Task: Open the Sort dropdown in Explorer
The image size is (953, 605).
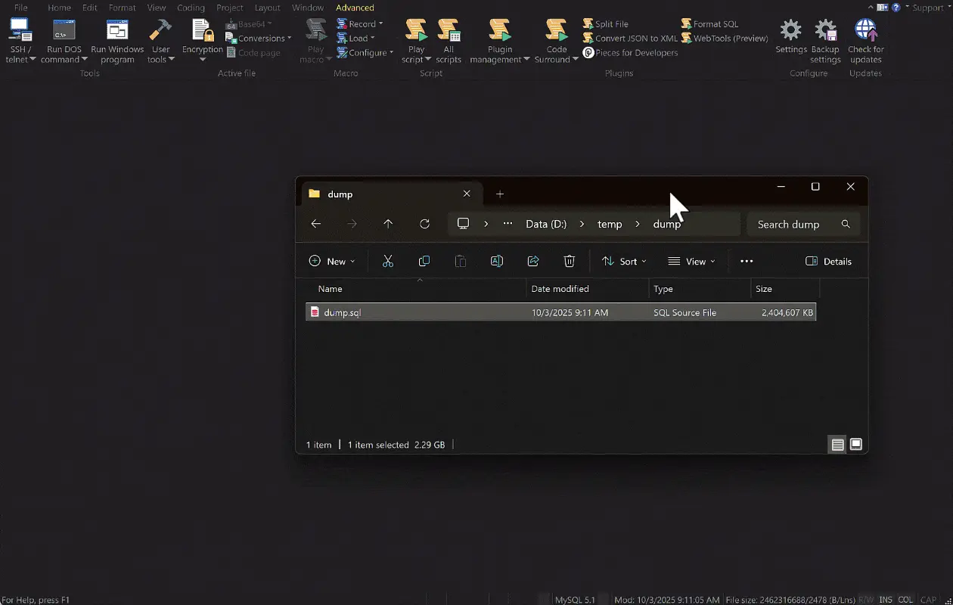Action: point(624,261)
